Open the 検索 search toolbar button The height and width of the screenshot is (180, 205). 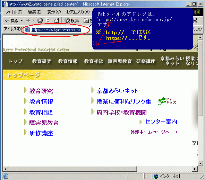[72, 20]
